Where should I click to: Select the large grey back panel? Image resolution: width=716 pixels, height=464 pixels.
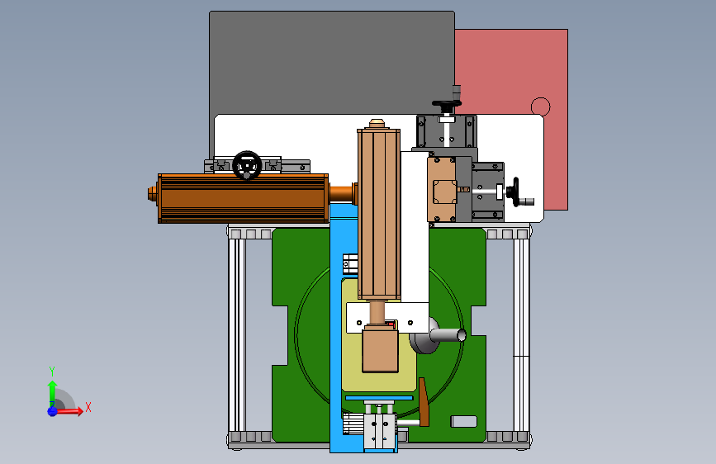point(332,63)
